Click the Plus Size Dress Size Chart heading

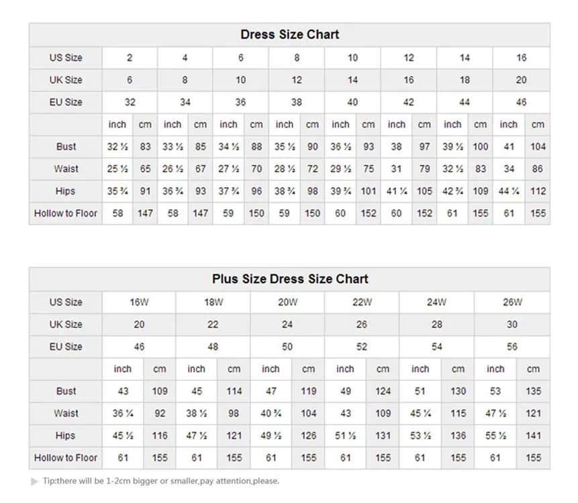[290, 279]
